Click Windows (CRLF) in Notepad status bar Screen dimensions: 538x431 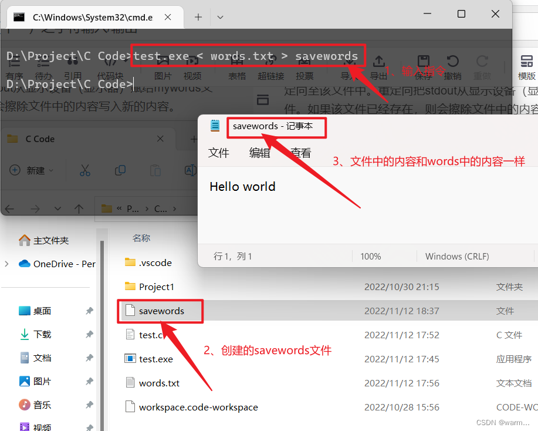(x=457, y=257)
